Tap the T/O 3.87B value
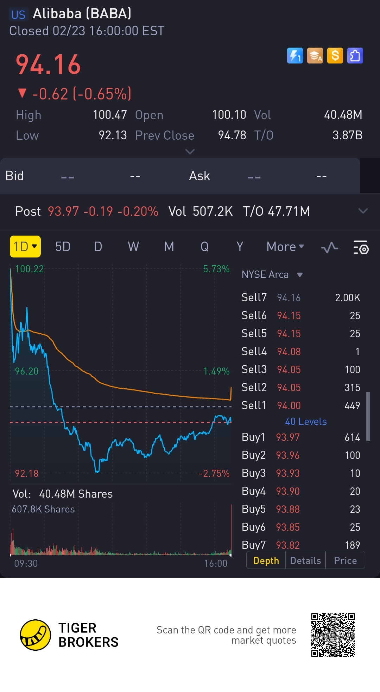 pyautogui.click(x=347, y=135)
